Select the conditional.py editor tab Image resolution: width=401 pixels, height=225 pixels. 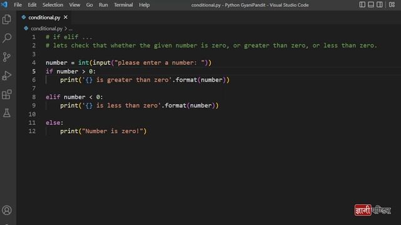click(x=44, y=17)
